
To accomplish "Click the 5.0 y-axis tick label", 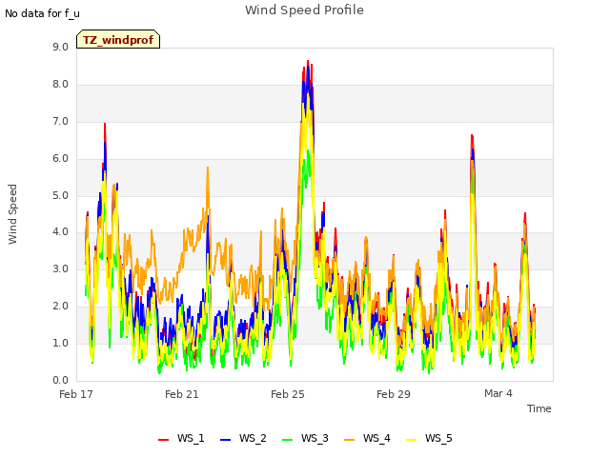I will click(60, 195).
